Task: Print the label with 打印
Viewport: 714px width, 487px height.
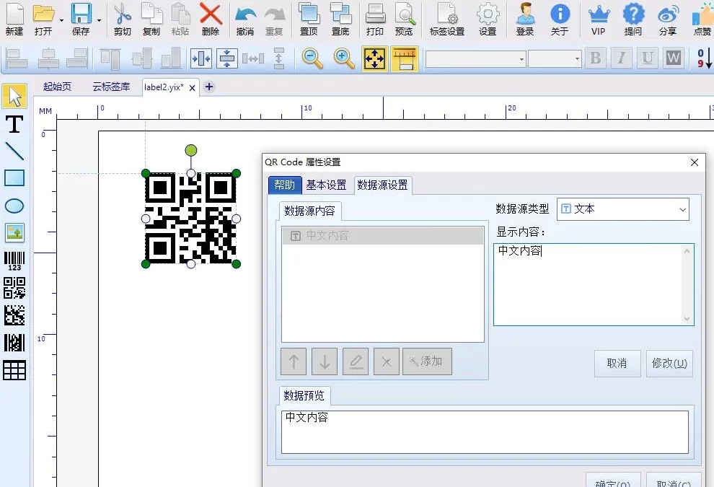Action: click(375, 19)
